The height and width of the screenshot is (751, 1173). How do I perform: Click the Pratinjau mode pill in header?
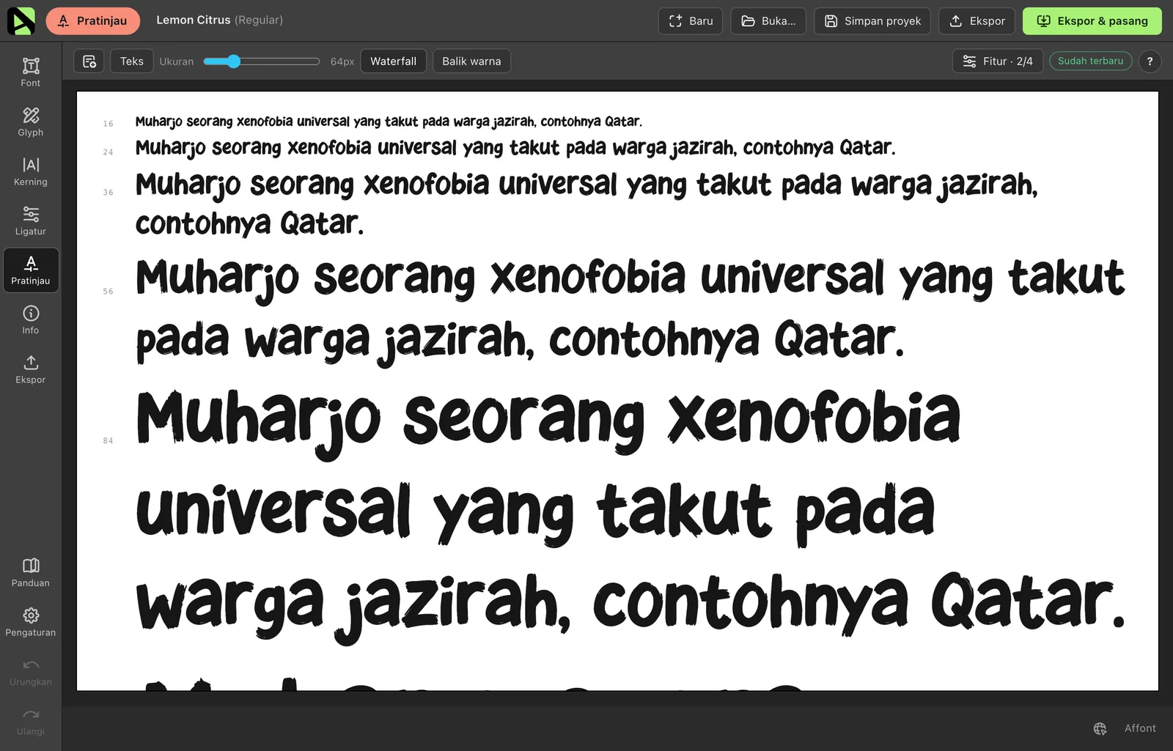pos(93,21)
